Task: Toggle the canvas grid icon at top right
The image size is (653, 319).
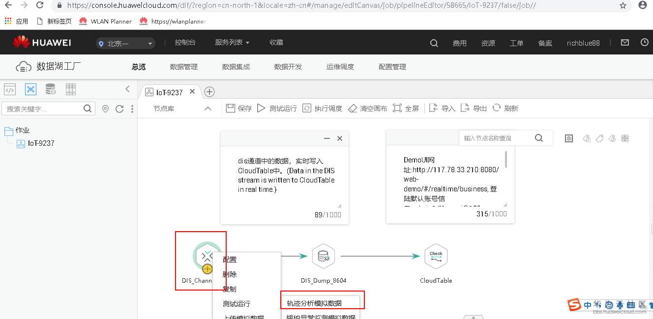Action: tap(625, 138)
